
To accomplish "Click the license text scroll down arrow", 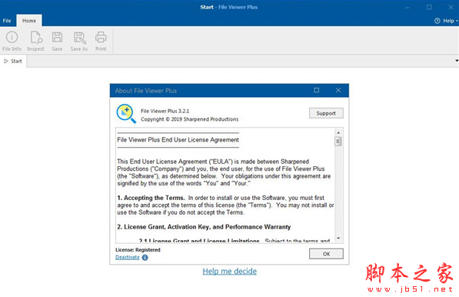I will pyautogui.click(x=338, y=238).
